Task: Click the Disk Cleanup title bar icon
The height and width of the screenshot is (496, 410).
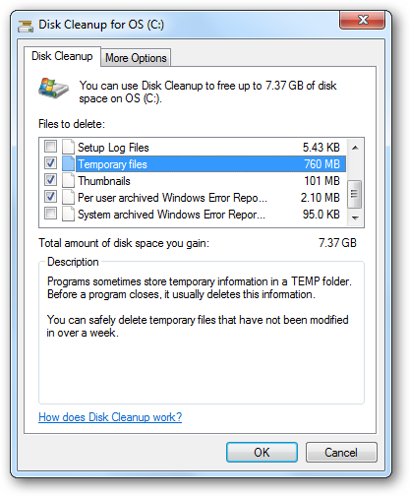Action: point(26,26)
